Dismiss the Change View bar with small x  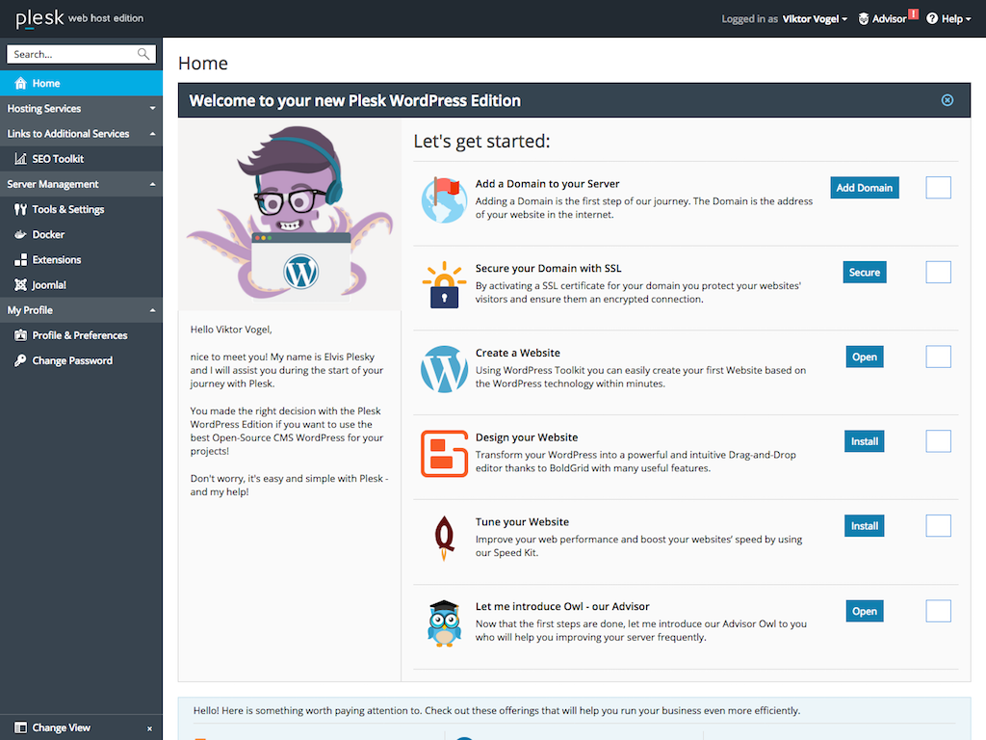point(149,728)
